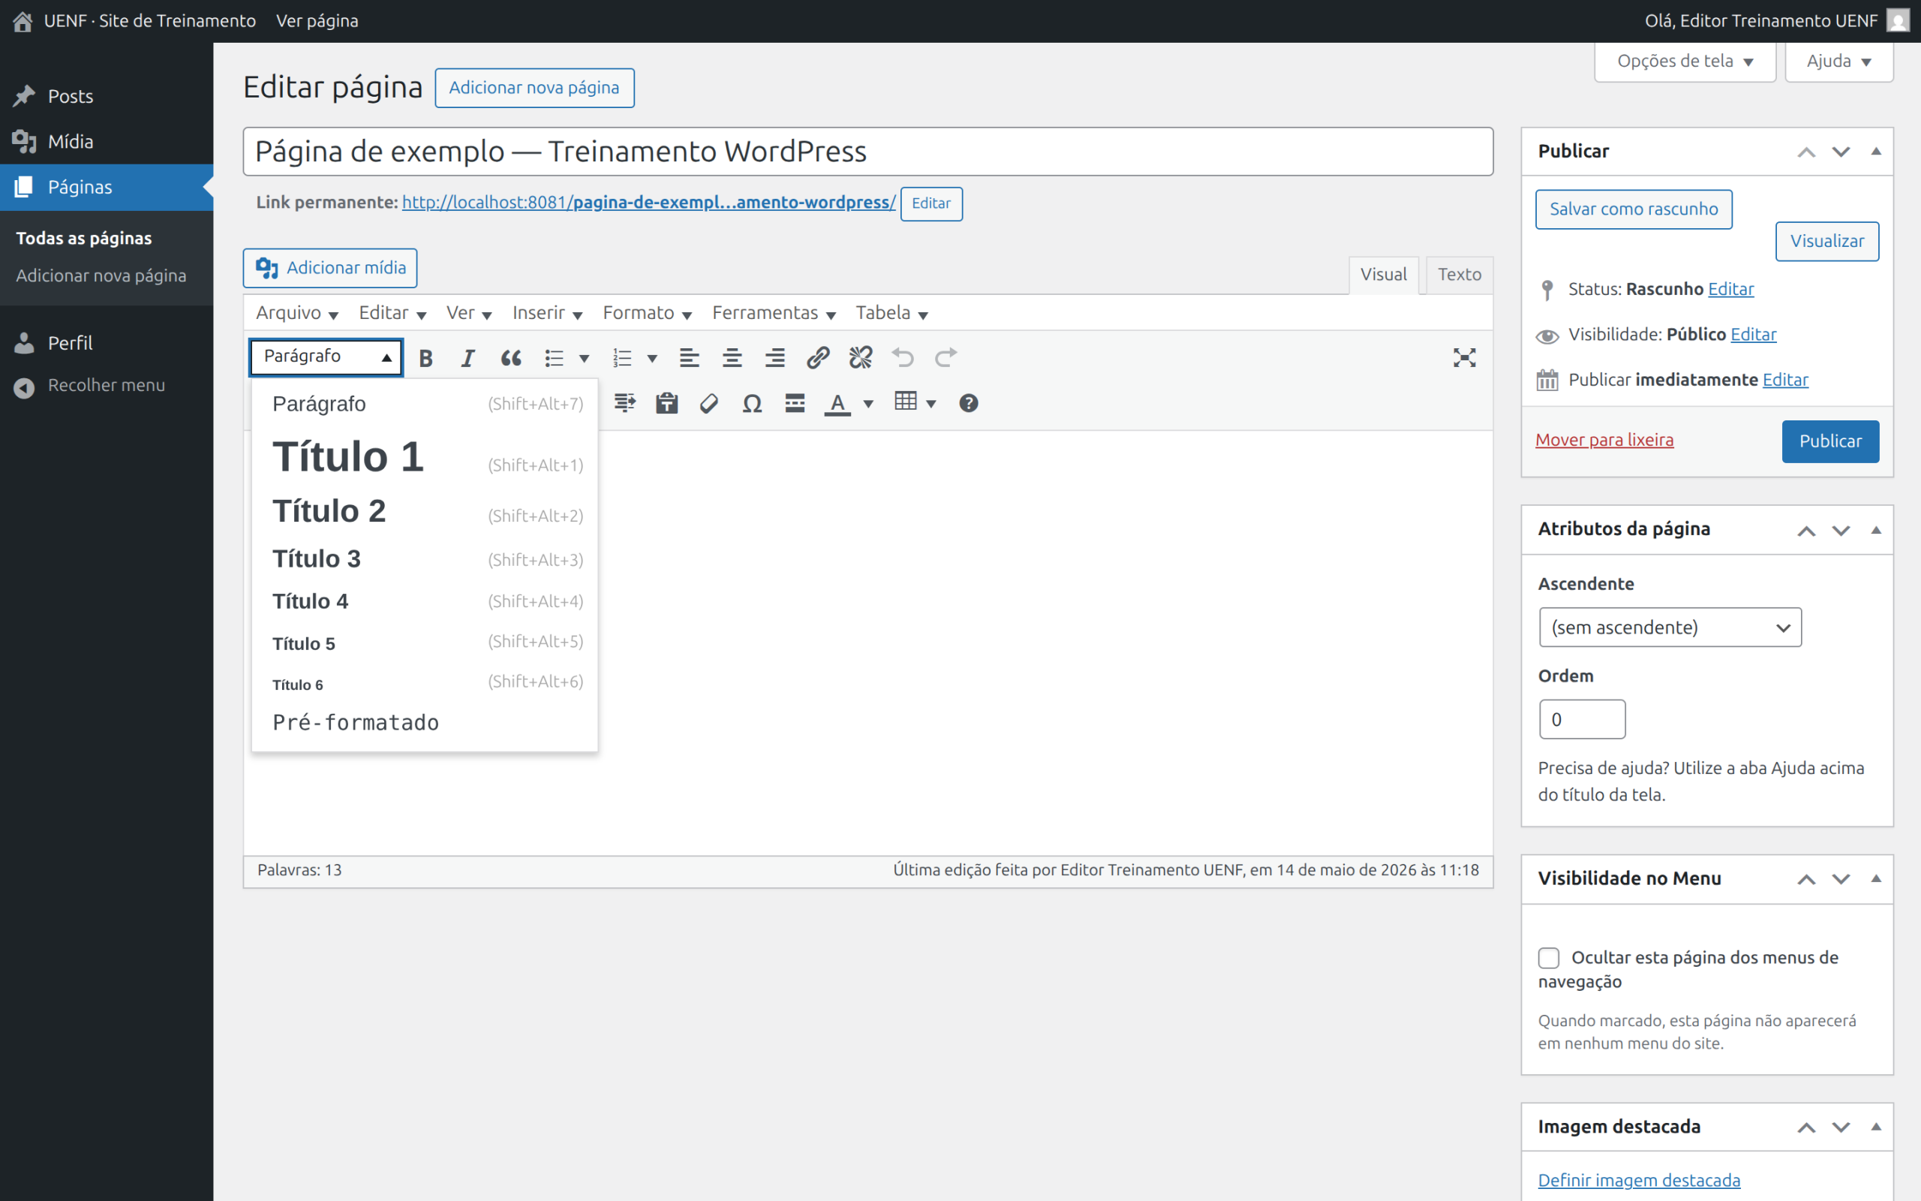Select Pré-formatado format option
1921x1201 pixels.
coord(425,722)
